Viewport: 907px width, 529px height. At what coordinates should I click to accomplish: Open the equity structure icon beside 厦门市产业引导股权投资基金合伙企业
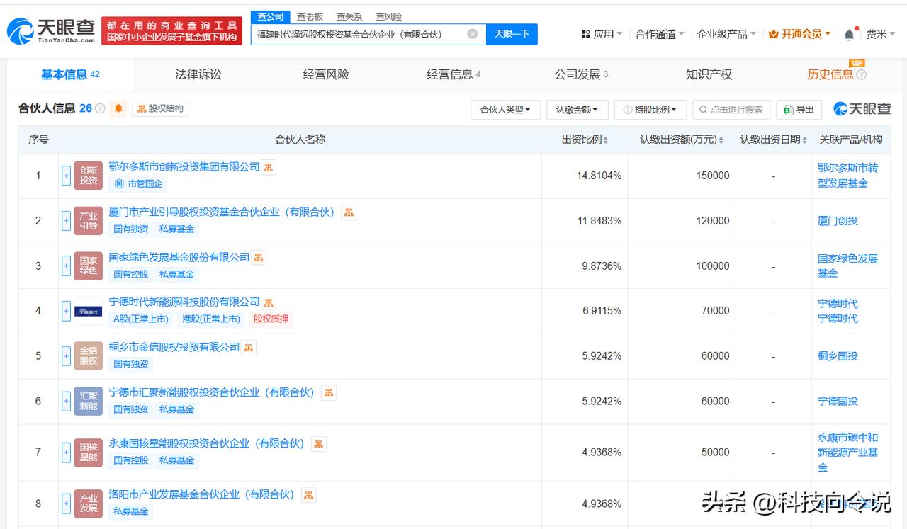pyautogui.click(x=349, y=212)
